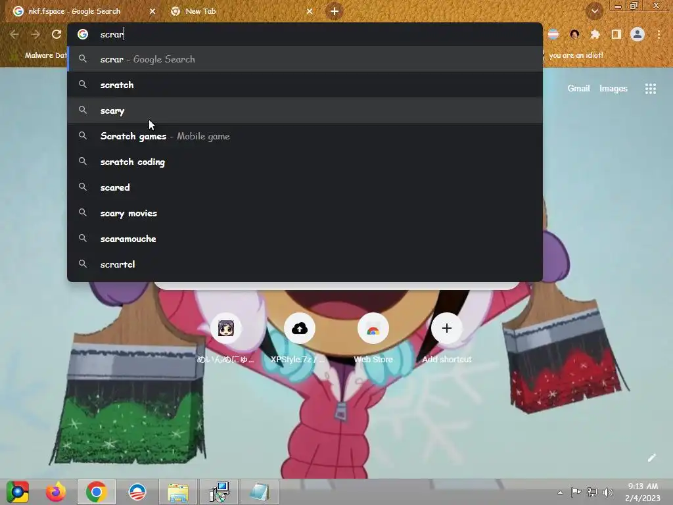Toggle the side panel icon
The width and height of the screenshot is (673, 505).
pyautogui.click(x=616, y=34)
